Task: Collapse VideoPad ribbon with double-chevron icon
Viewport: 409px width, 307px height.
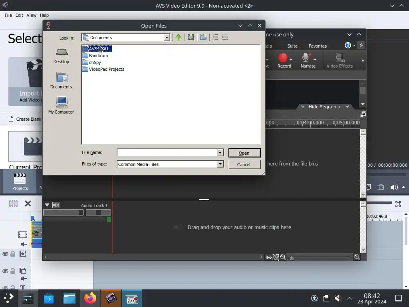Action: coord(361,46)
